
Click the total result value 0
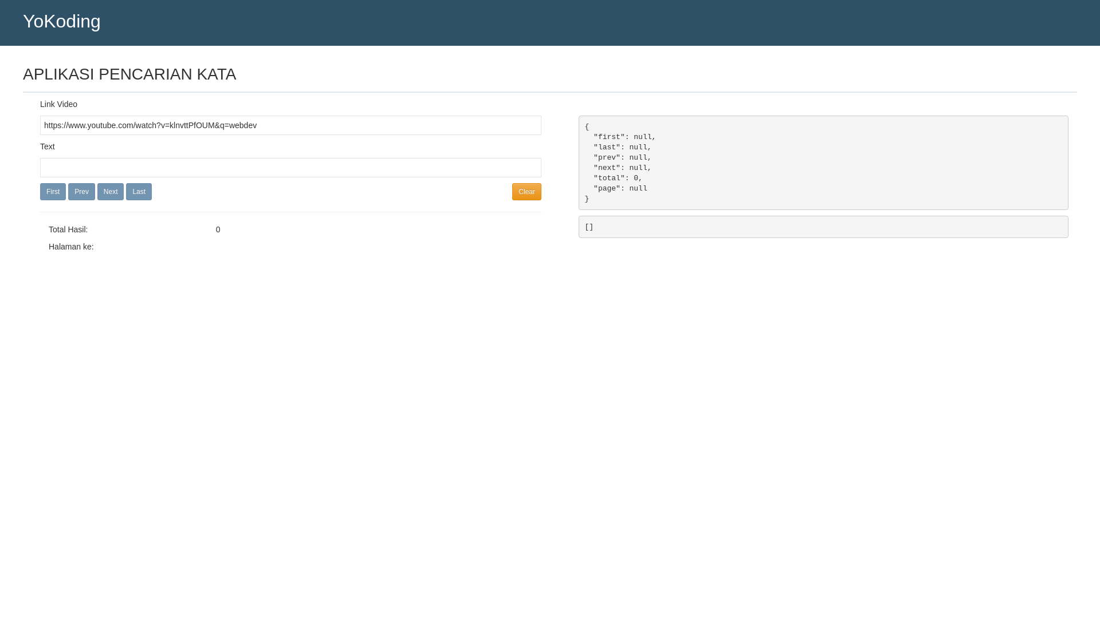point(218,229)
